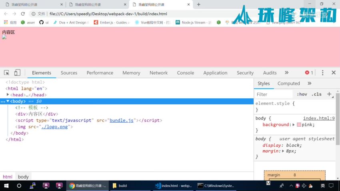
Task: Switch to VS Code index.html taskbar window
Action: pyautogui.click(x=173, y=185)
